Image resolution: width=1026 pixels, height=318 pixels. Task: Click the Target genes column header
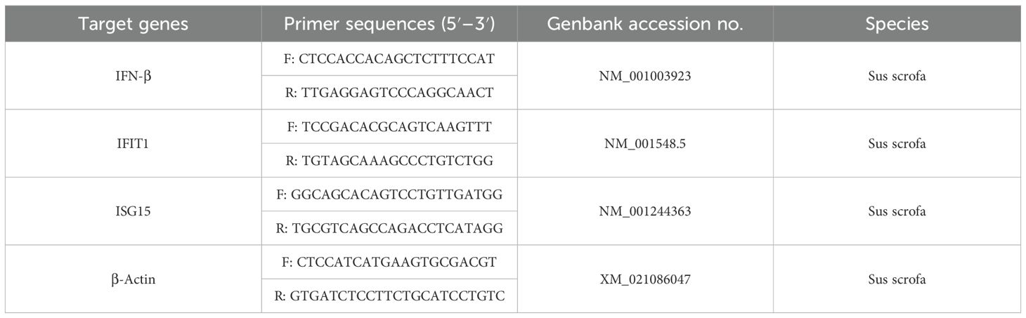point(134,24)
